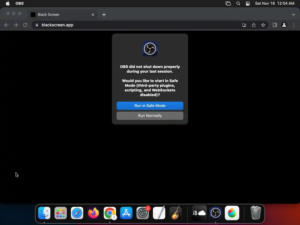Switch to Chrome in the Dock
This screenshot has width=300, height=225.
(x=110, y=213)
